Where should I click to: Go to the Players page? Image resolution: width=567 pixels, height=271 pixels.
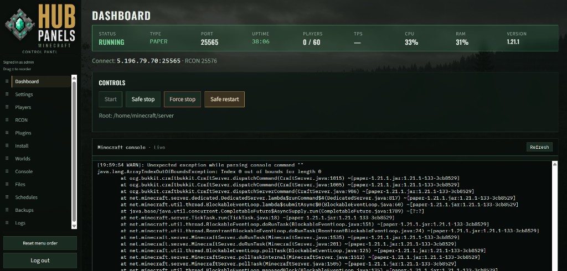pyautogui.click(x=41, y=107)
